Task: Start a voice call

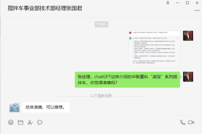Action: click(x=183, y=122)
